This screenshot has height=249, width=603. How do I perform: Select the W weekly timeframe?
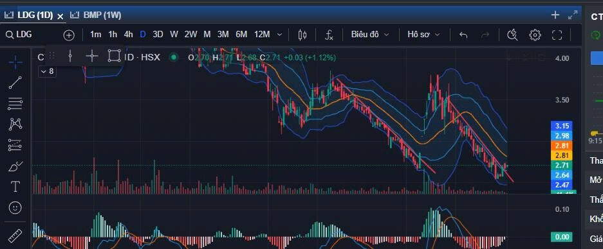pos(174,35)
